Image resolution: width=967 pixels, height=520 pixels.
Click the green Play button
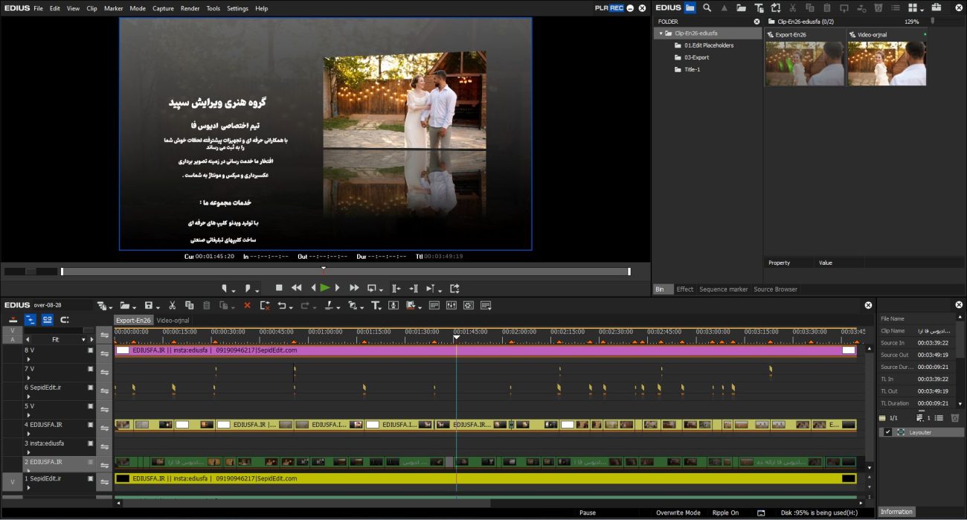(325, 288)
